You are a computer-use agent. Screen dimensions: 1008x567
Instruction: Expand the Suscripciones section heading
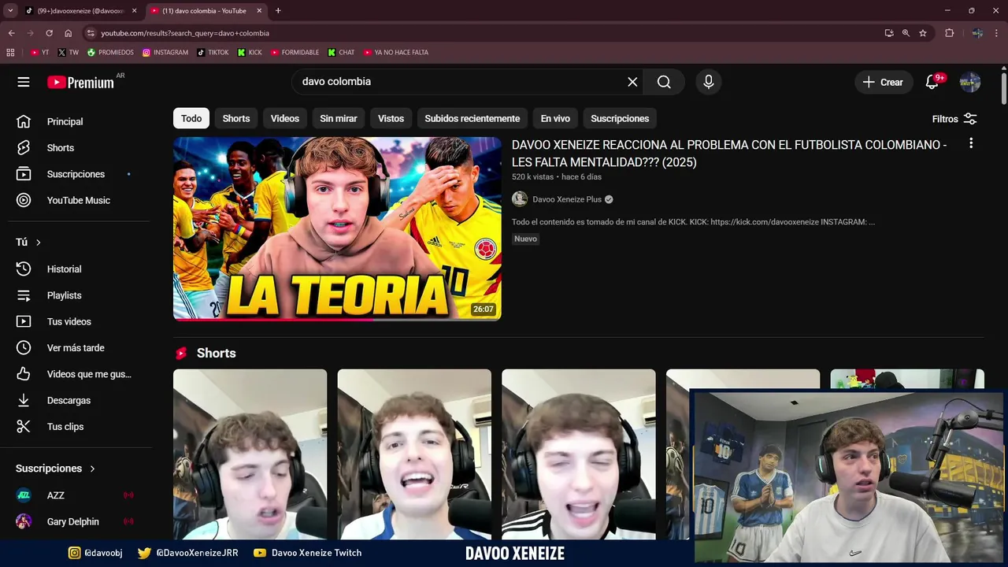pyautogui.click(x=55, y=469)
